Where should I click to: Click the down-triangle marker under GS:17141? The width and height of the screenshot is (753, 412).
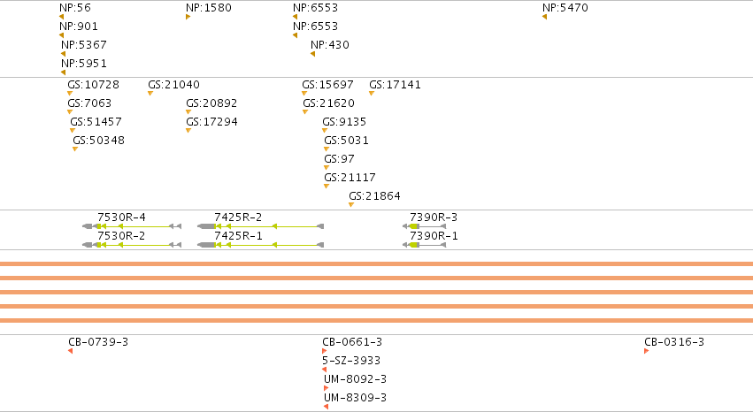(372, 94)
